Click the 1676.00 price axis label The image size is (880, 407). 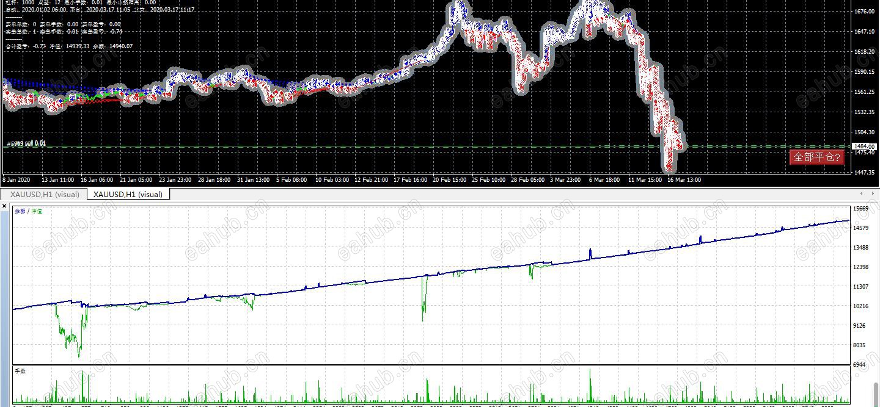click(x=865, y=11)
